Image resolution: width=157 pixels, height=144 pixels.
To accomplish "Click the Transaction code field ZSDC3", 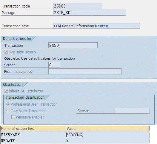I will [78, 6].
